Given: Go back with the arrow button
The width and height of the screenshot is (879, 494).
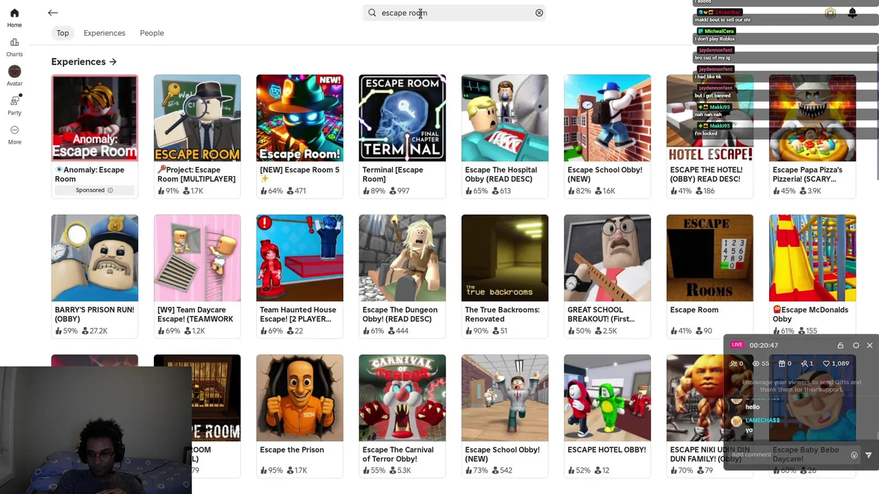Looking at the screenshot, I should [53, 12].
